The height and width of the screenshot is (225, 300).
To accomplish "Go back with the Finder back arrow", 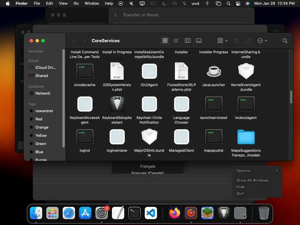I will [x=74, y=40].
